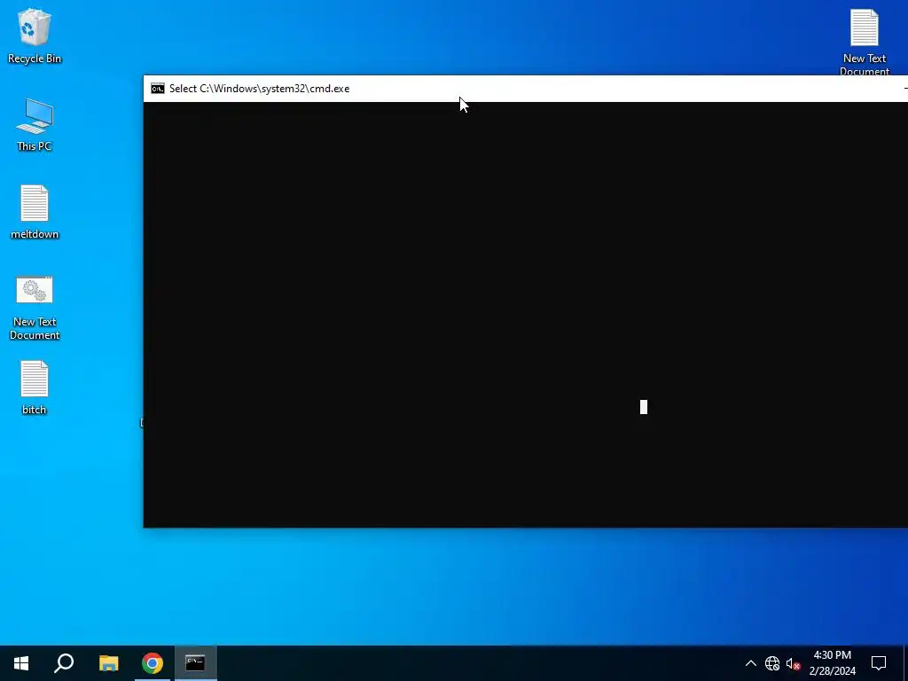
Task: Click the cmd.exe title bar system icon
Action: click(x=158, y=89)
